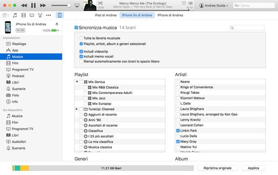Enable Riempi automaticamente con brani lo spazio libero

pos(81,61)
